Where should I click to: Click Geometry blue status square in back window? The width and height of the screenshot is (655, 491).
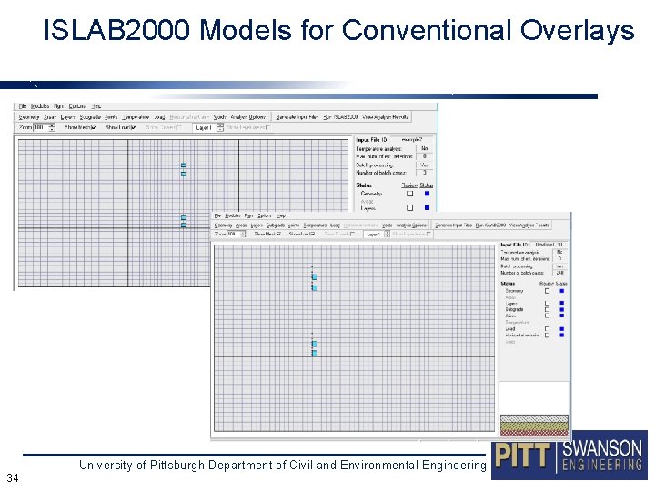(427, 194)
